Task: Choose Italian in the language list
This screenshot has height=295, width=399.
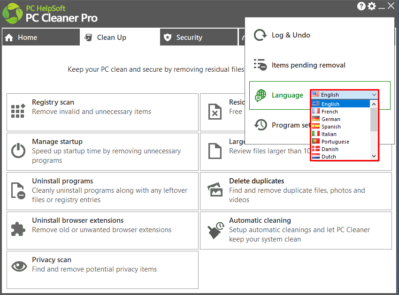Action: tap(340, 134)
